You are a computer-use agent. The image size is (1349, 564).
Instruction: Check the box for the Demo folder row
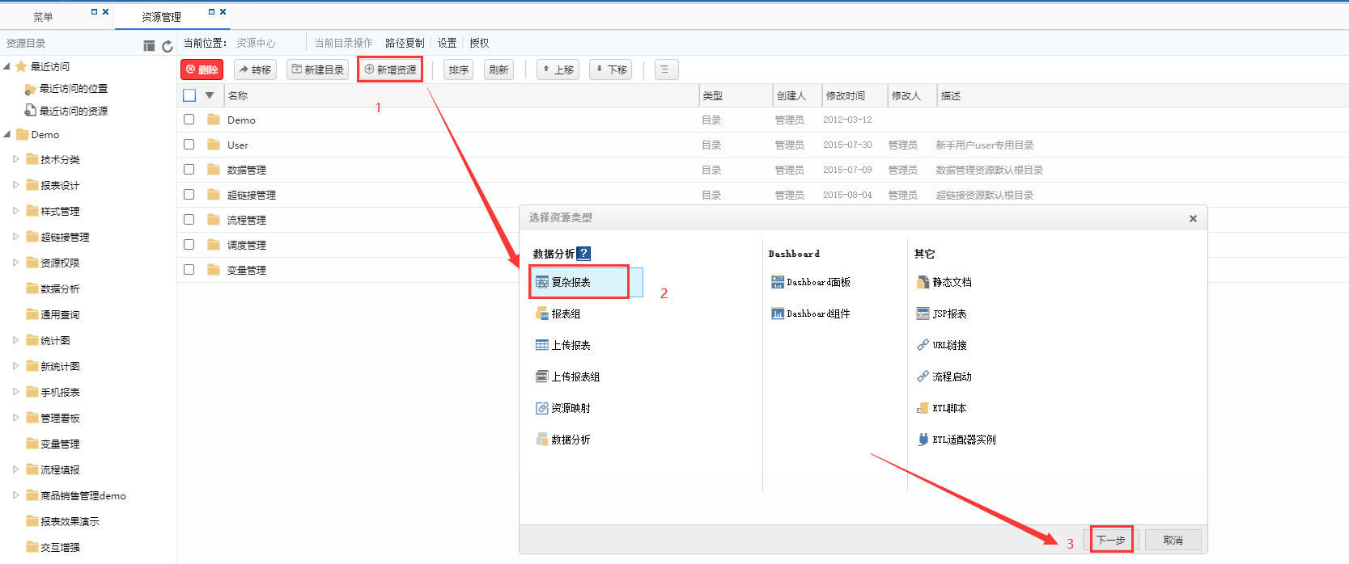189,120
